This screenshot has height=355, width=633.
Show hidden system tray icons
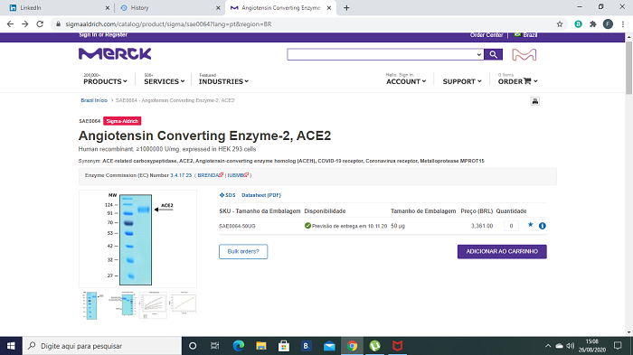click(x=548, y=346)
